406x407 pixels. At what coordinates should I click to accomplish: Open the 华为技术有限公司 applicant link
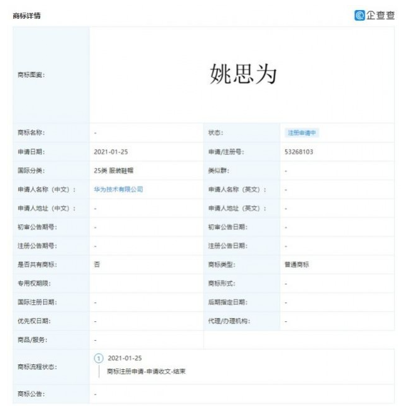point(118,189)
